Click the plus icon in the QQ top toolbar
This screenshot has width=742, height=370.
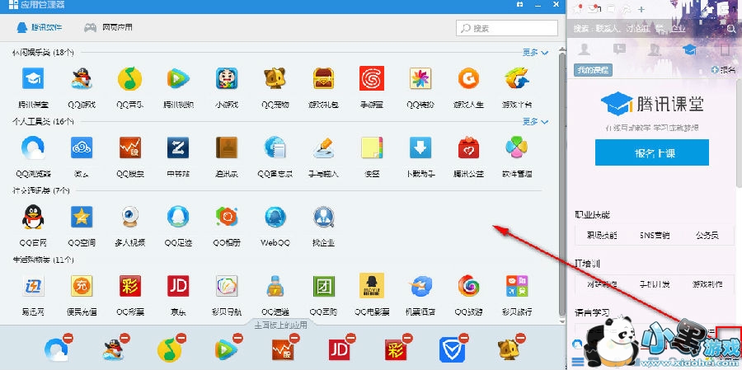tap(641, 8)
